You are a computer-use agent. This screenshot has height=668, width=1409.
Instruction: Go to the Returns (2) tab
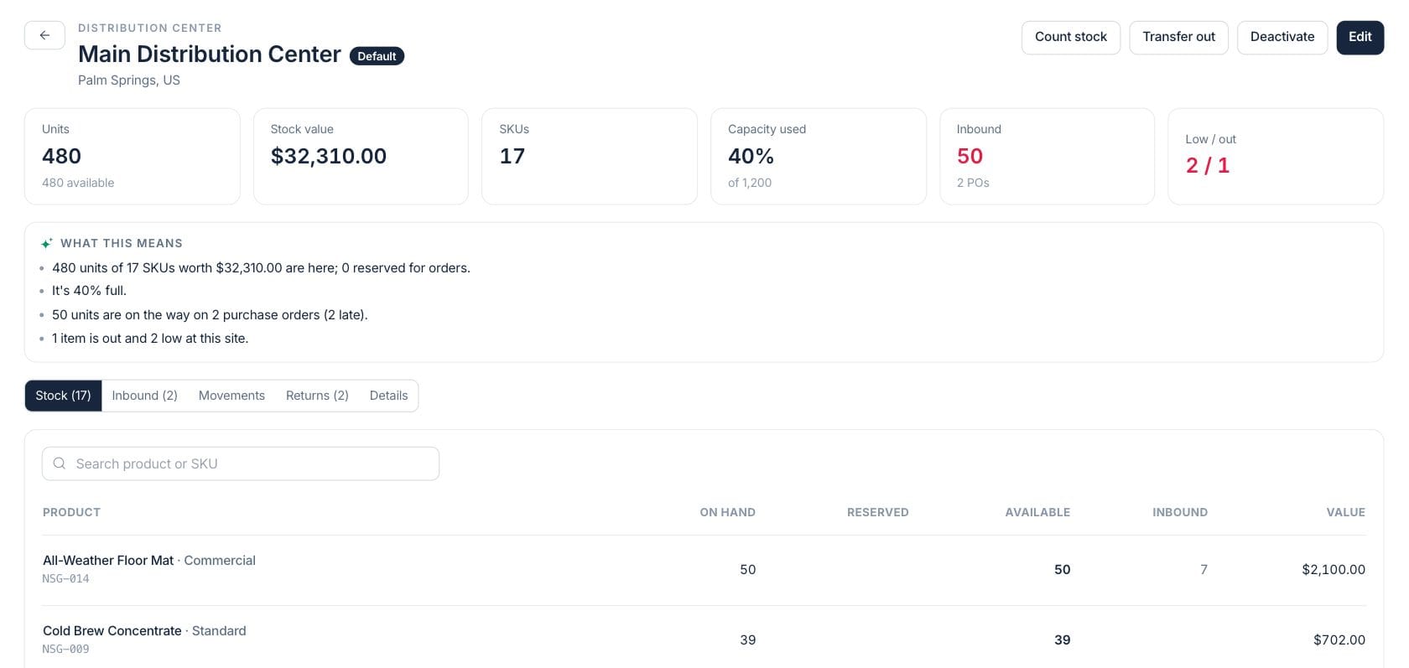[x=317, y=396]
